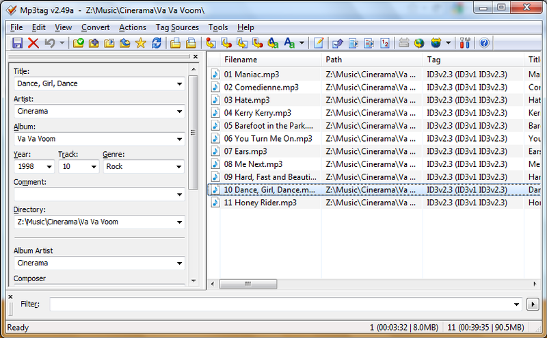Click the Case conversion 'Aa' icon

tap(289, 43)
